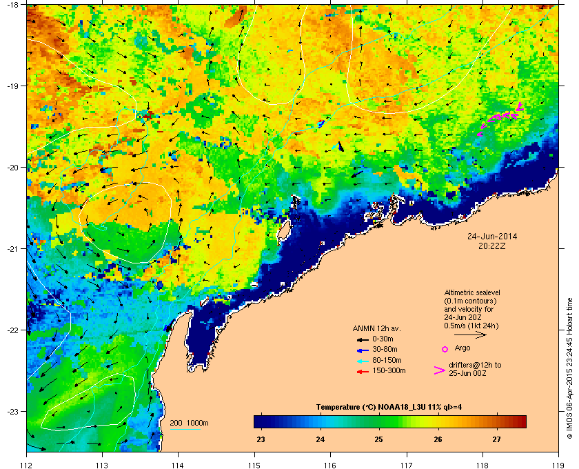Click the dark red end of colorbar
Viewport: 579px width, 469px height.
(x=521, y=421)
